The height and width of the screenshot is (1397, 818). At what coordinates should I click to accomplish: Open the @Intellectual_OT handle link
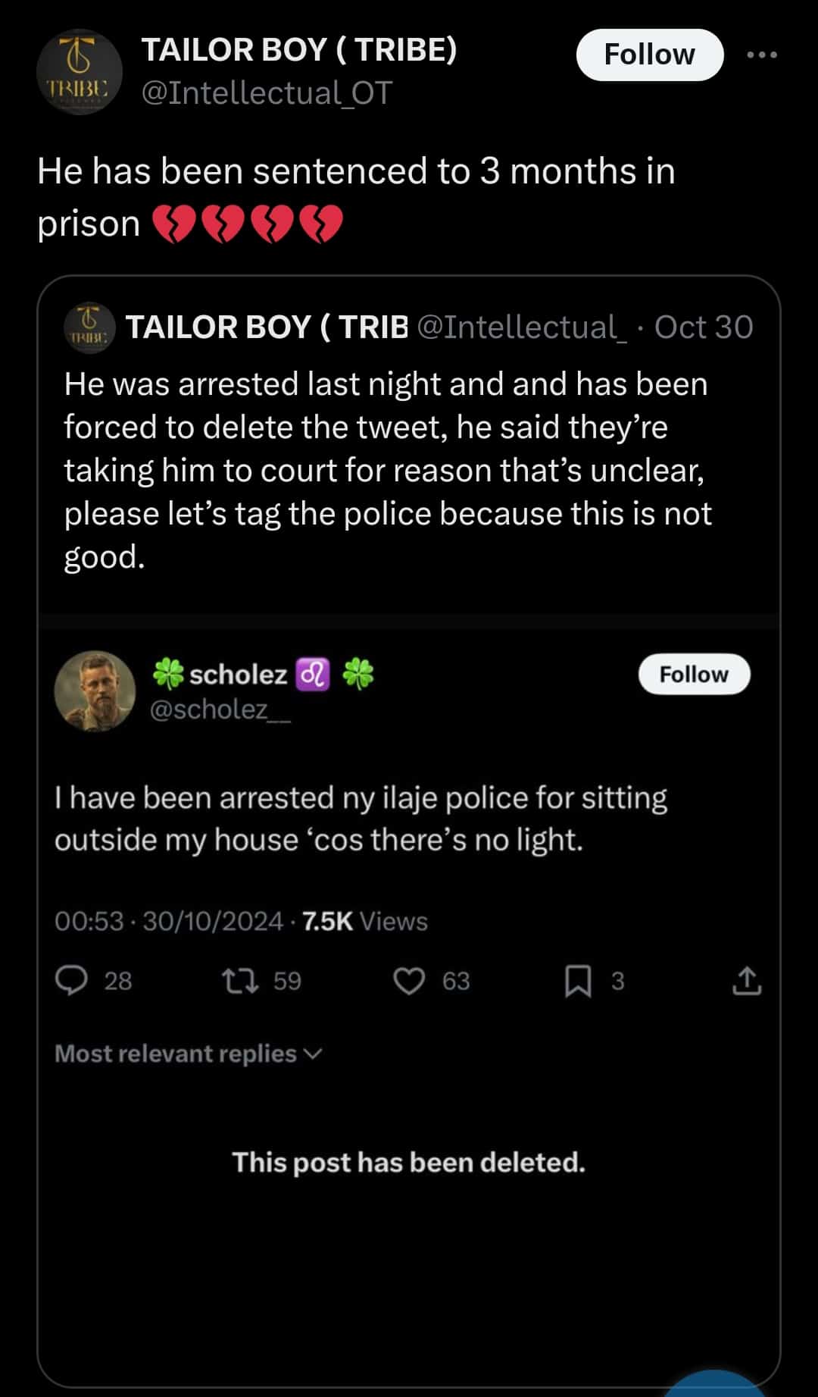point(267,93)
